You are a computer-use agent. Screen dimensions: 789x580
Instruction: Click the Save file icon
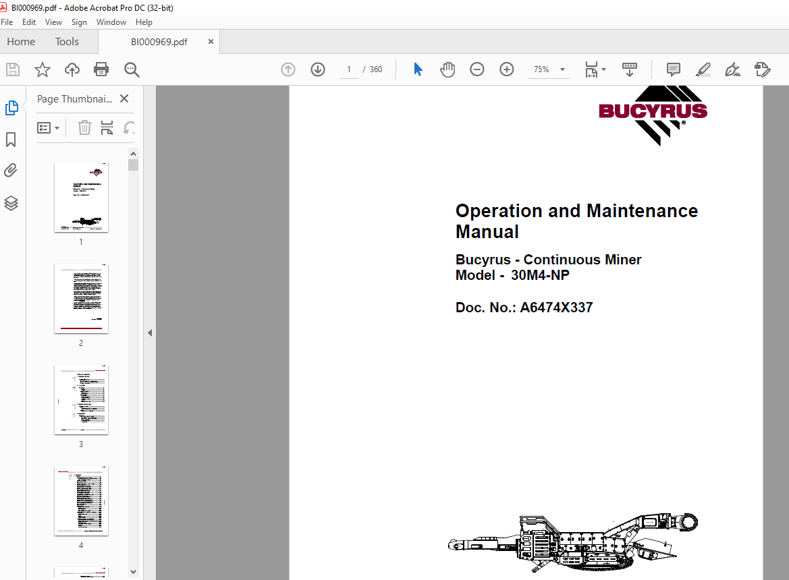[x=13, y=69]
